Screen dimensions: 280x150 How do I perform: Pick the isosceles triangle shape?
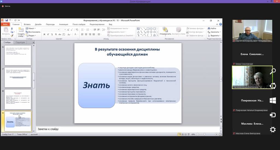coord(138,32)
